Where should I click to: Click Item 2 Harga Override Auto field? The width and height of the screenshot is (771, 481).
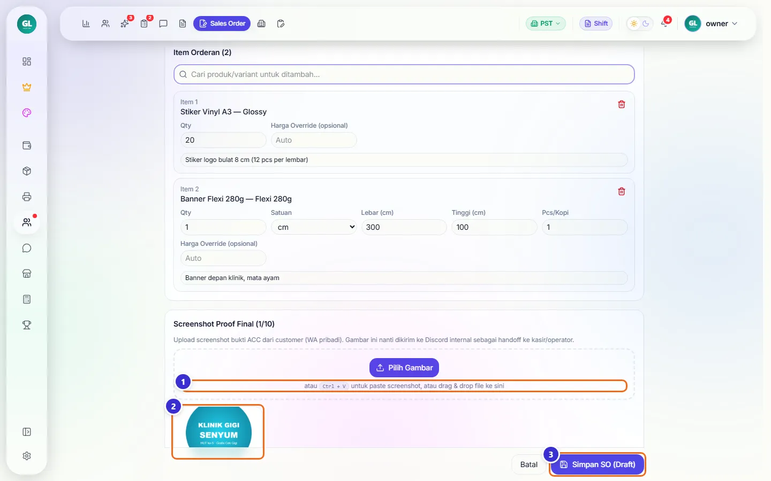pos(223,258)
